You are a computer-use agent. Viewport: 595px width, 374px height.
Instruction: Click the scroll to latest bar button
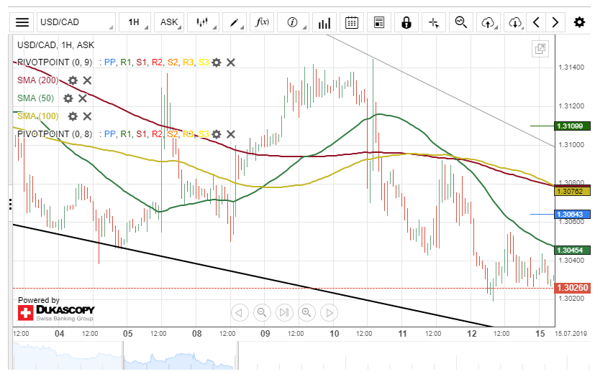284,312
